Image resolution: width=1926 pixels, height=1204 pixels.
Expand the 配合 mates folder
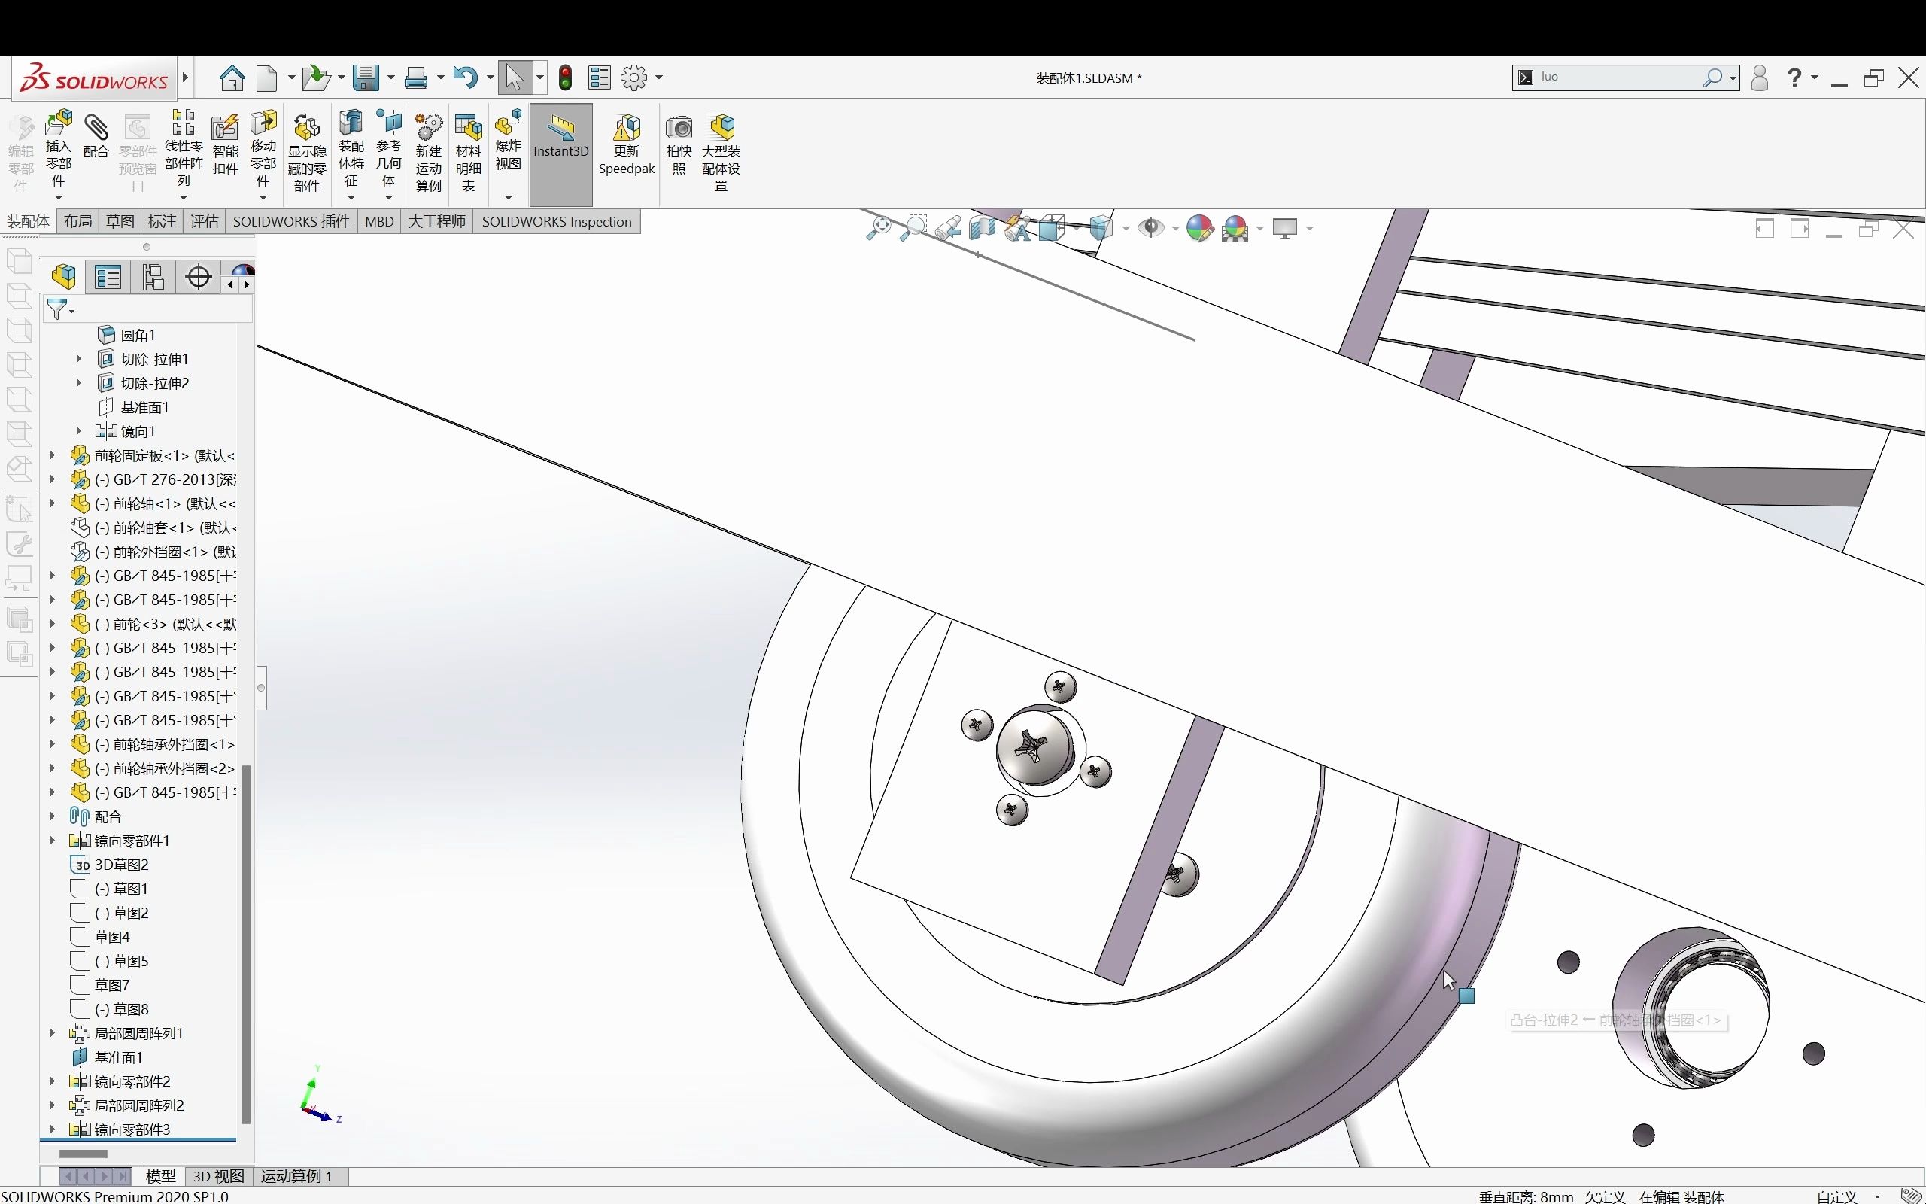[x=53, y=816]
